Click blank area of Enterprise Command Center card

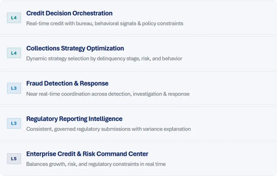click(x=230, y=159)
